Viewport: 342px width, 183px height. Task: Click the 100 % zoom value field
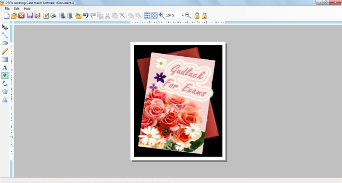pos(174,15)
